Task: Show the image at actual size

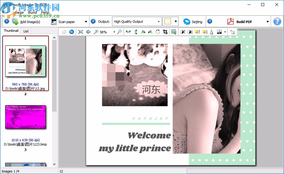Action: (88, 32)
